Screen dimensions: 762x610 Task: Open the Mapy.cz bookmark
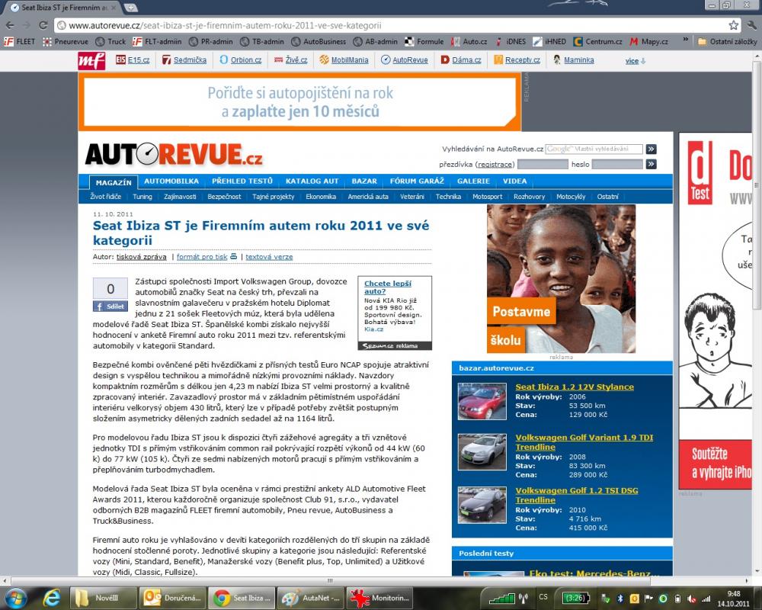click(x=648, y=42)
